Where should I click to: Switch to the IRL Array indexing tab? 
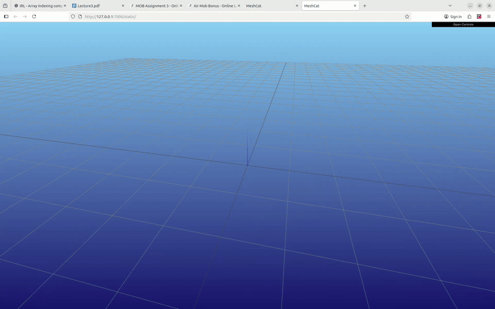tap(40, 6)
